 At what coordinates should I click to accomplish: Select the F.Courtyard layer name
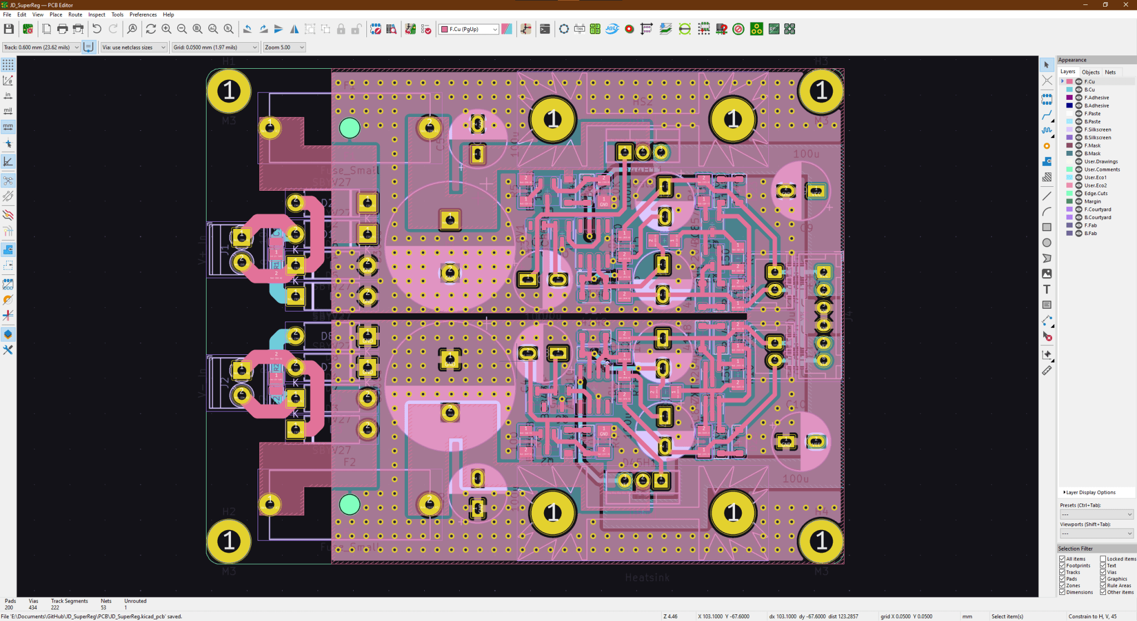pos(1098,210)
